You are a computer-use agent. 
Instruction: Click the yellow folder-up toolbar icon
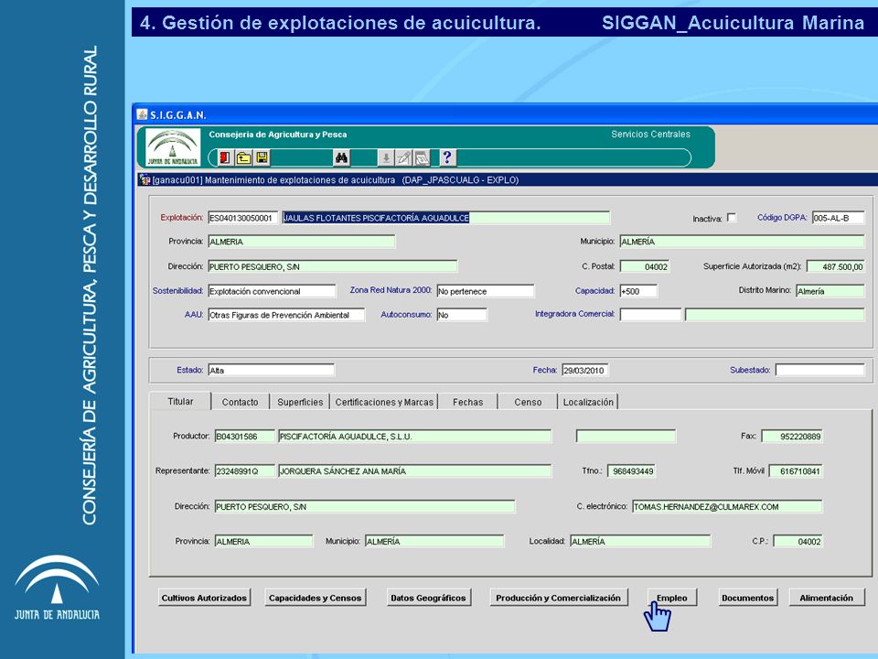coord(243,157)
